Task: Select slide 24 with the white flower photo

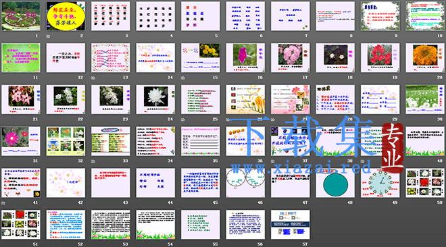Action: click(x=155, y=100)
